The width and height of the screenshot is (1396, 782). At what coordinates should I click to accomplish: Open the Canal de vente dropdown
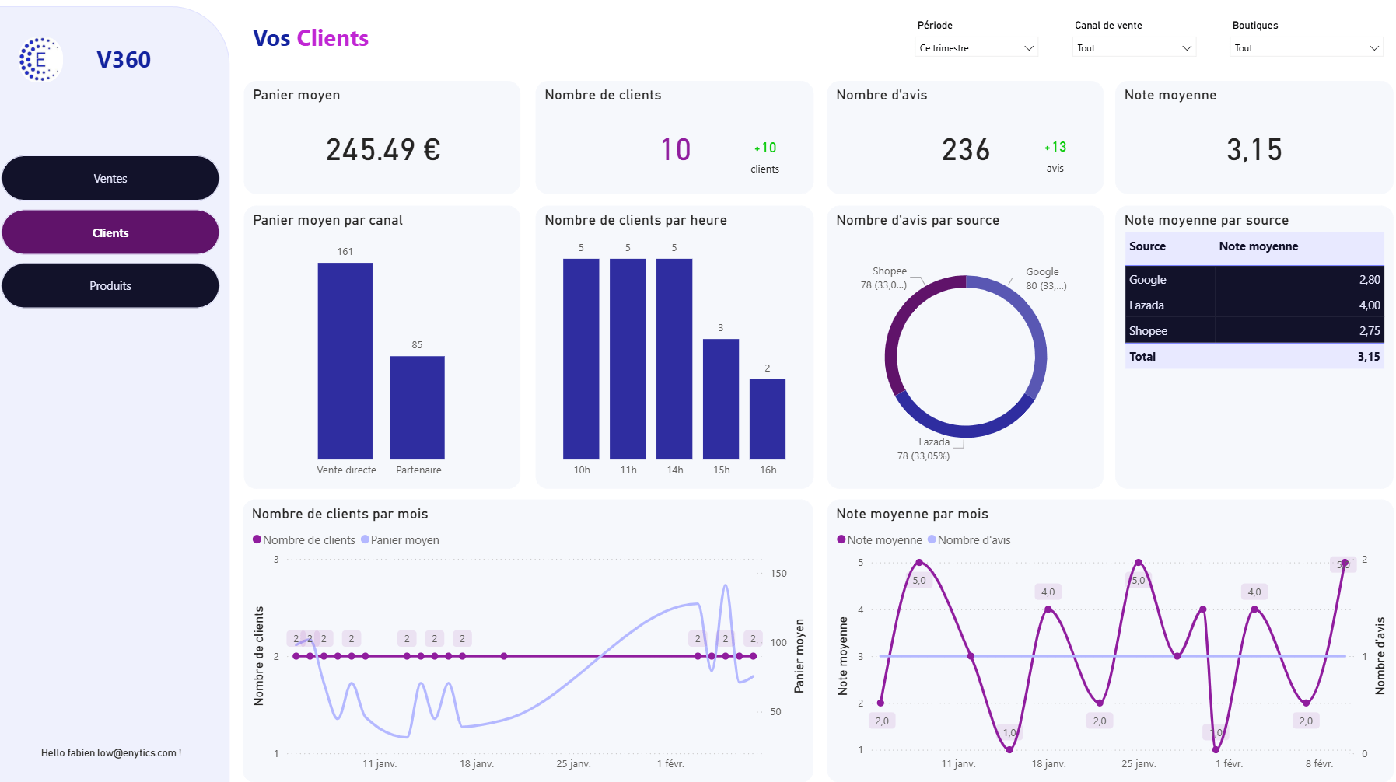1134,48
